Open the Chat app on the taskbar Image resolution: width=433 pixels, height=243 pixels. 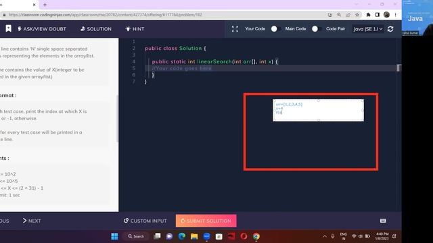click(169, 236)
